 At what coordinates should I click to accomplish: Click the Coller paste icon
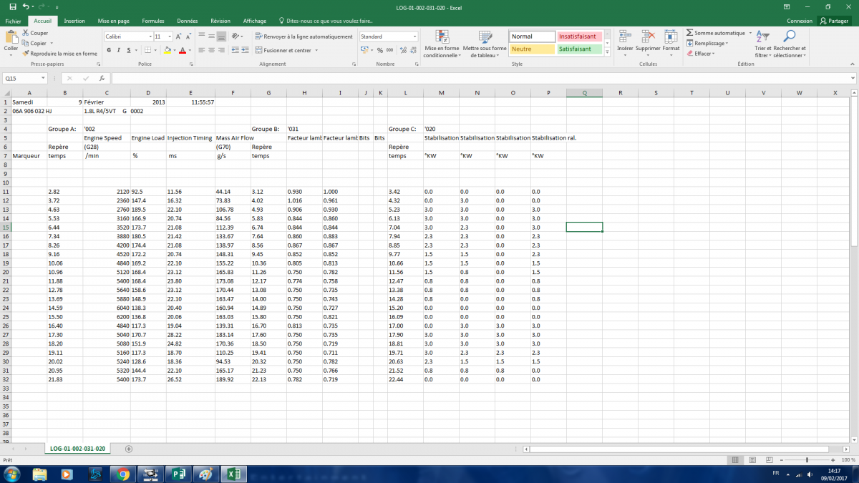(x=11, y=38)
